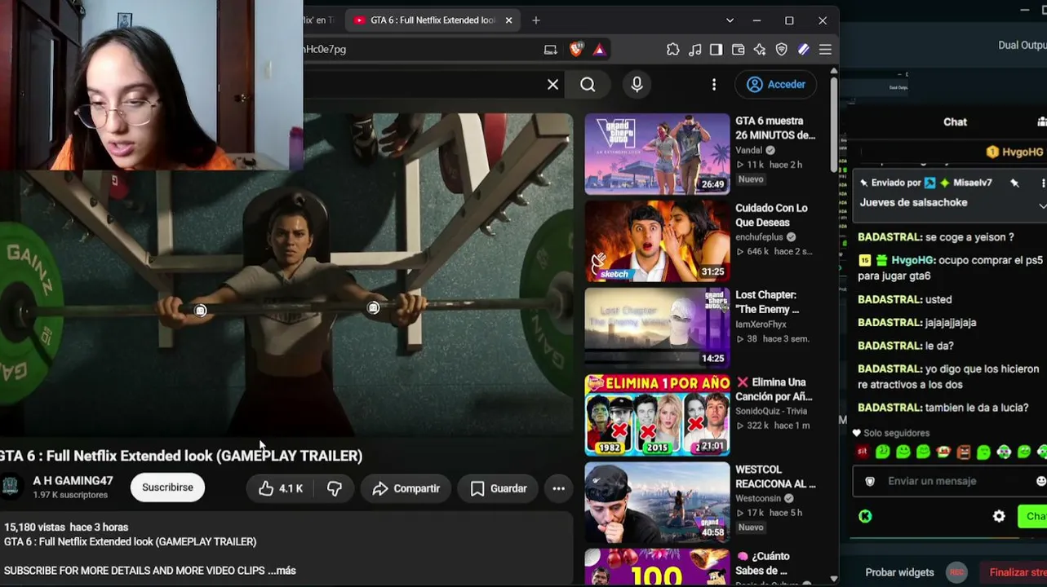
Task: Open the GTA 6 muestra 26 MINUTOS thumbnail
Action: pos(657,154)
